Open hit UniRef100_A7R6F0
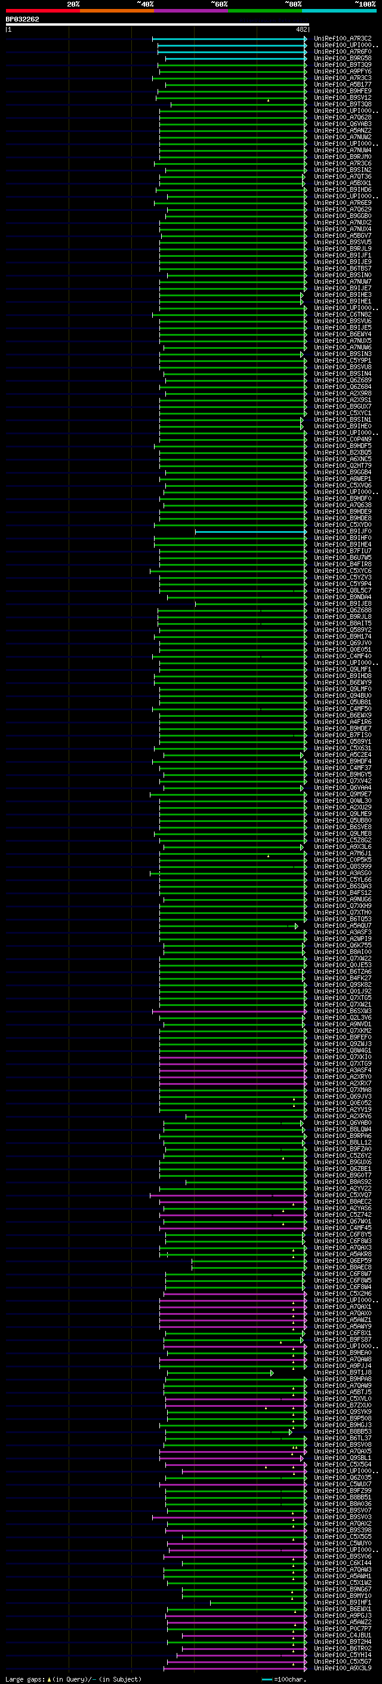 point(343,51)
